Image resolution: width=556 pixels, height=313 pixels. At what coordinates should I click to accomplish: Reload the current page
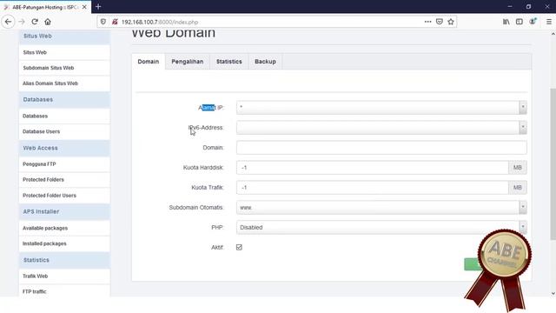(x=35, y=22)
